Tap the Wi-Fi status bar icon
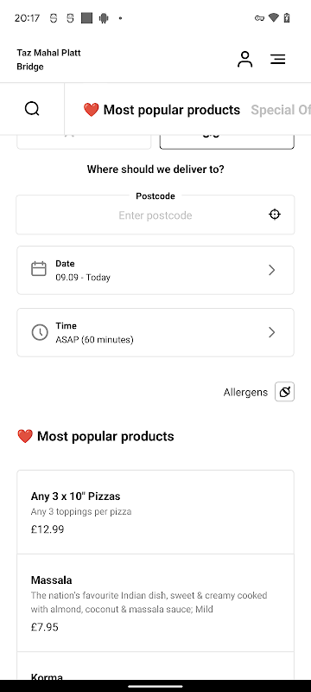This screenshot has height=692, width=311. (x=274, y=18)
